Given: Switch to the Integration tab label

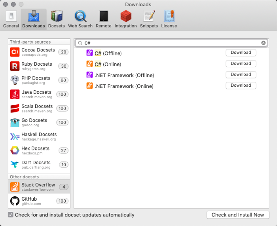Looking at the screenshot, I should [x=126, y=26].
